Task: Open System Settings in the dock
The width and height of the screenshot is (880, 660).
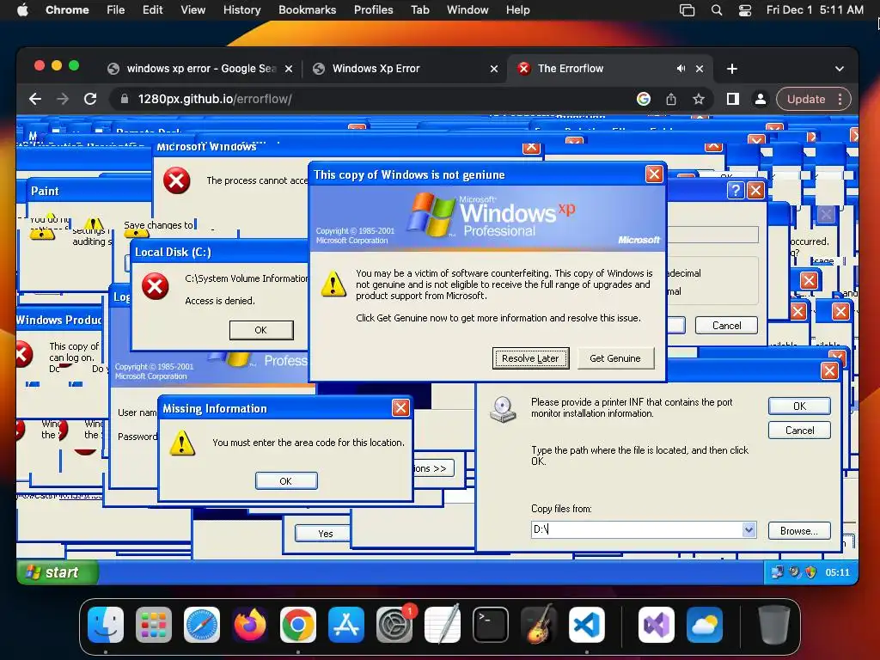Action: pos(394,625)
